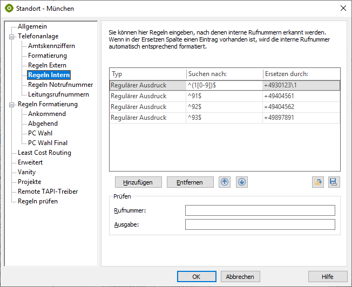Viewport: 352px width, 287px height.
Task: Click the import rules folder icon
Action: pos(318,182)
